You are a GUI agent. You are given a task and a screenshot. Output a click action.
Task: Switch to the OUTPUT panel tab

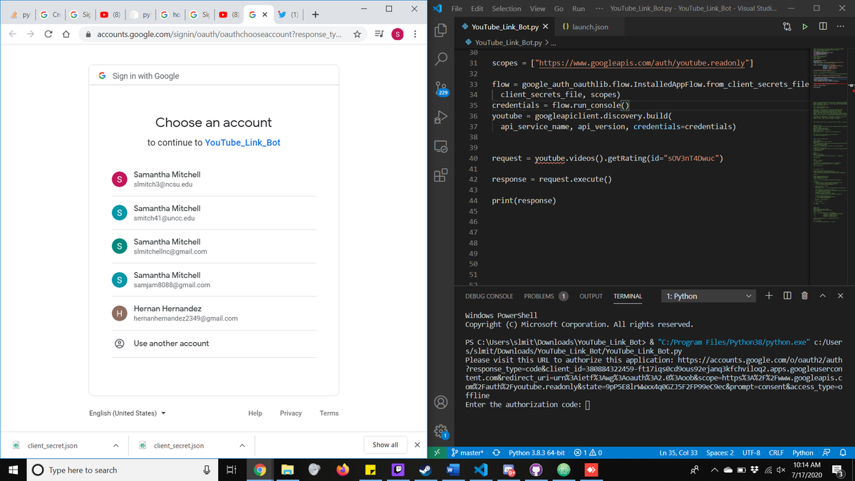tap(591, 296)
